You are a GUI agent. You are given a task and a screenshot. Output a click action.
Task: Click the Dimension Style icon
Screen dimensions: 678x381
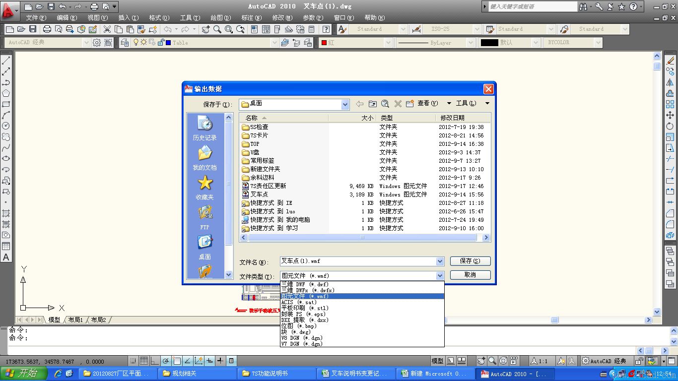(x=417, y=29)
